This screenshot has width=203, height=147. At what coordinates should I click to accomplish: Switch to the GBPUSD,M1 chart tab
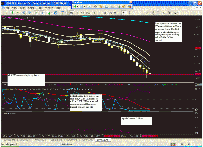[x=25, y=140]
